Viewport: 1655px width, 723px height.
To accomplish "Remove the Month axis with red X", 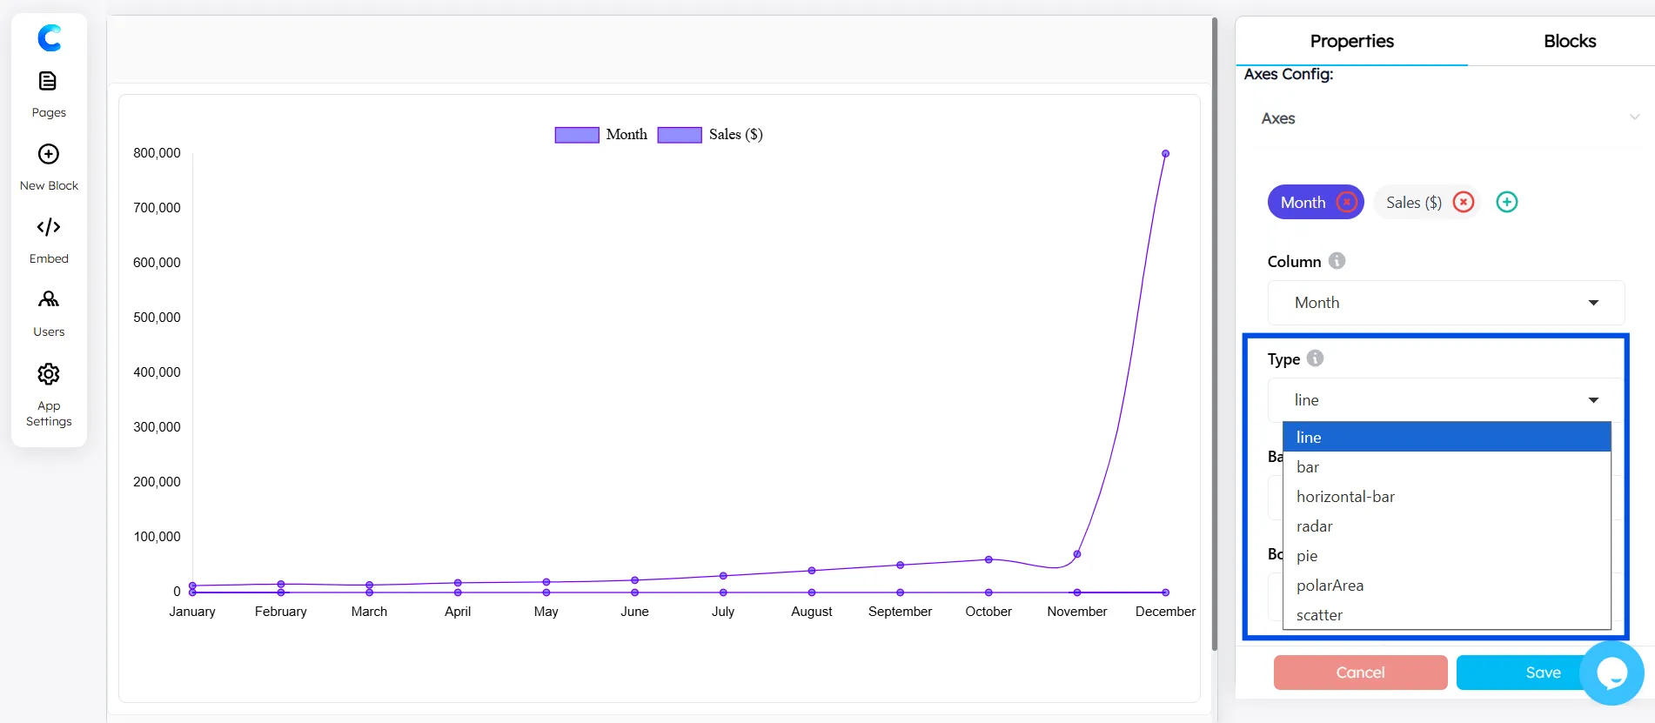I will point(1346,203).
